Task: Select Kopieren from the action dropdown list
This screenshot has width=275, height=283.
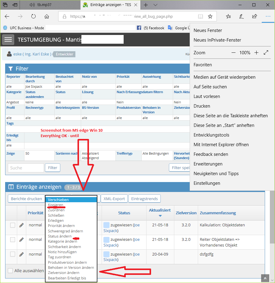Action: tap(55, 205)
